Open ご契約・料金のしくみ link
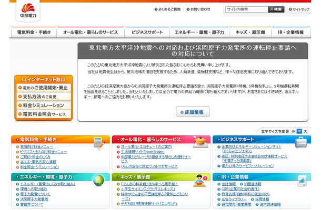Screen dimensions: 321x210 (35, 157)
